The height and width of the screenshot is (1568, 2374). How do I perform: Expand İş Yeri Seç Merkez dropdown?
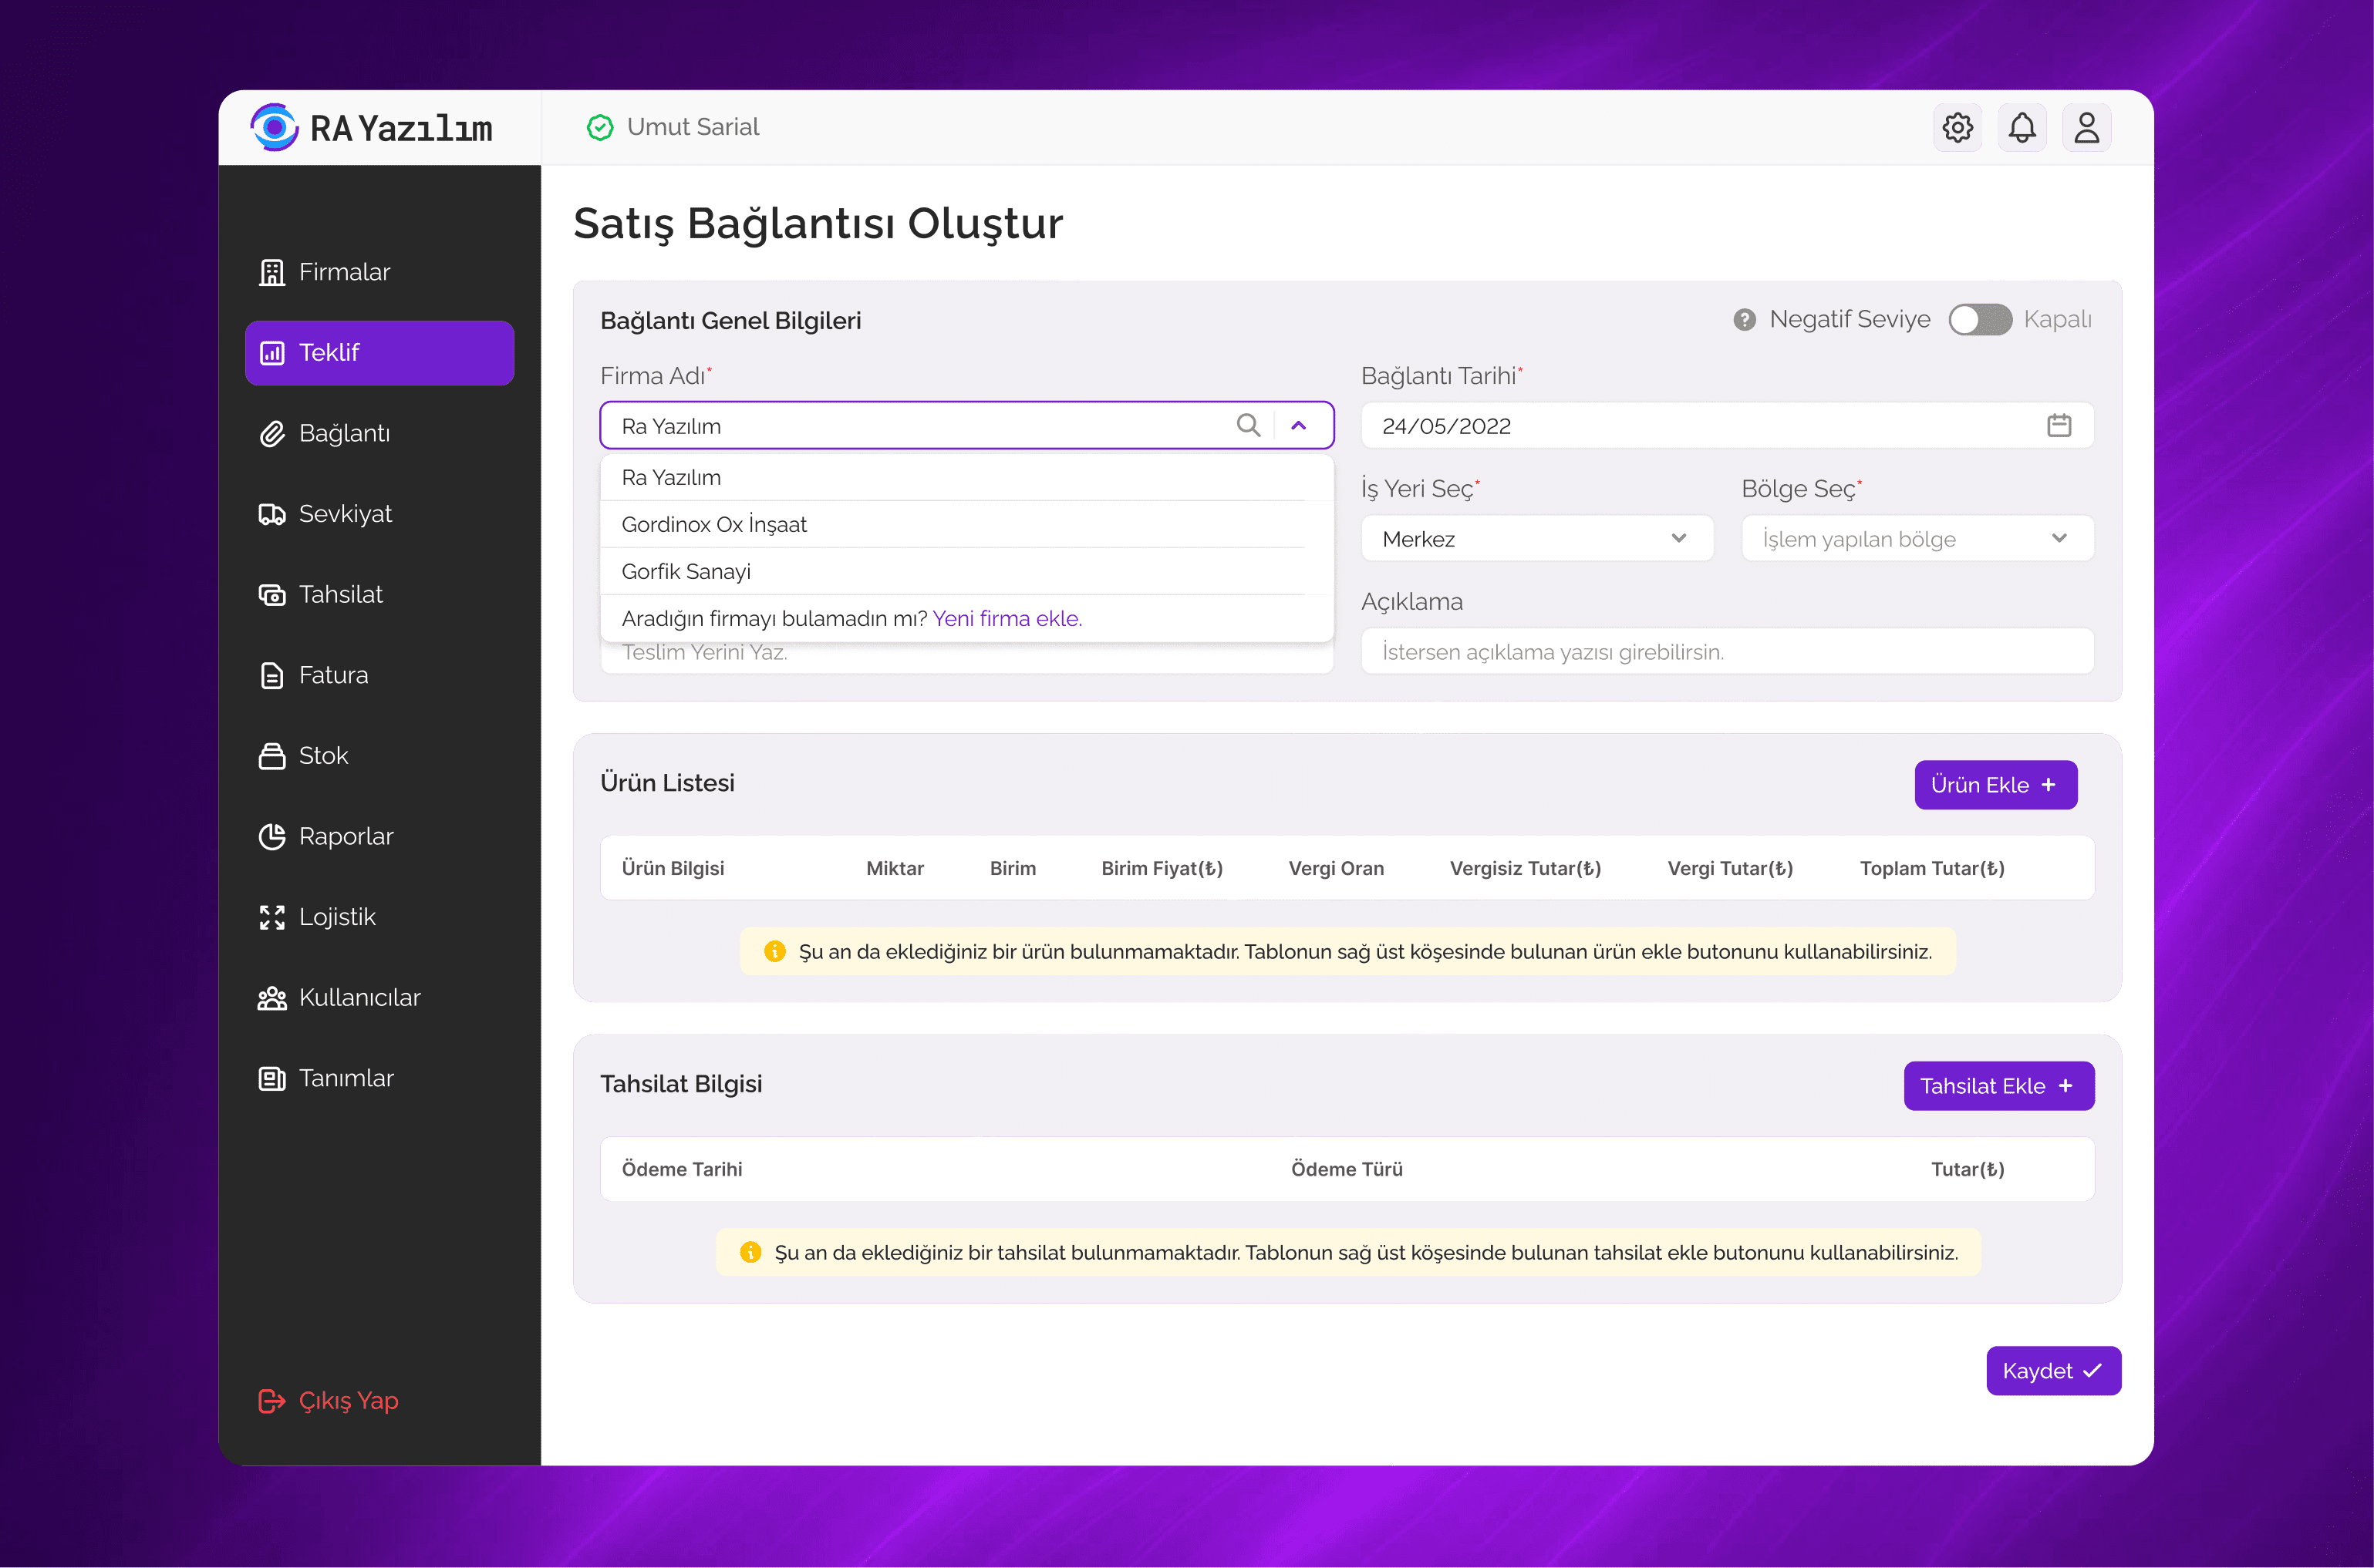[1536, 539]
